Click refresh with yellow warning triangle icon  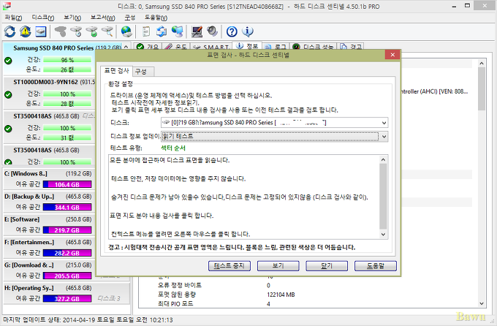pos(26,31)
